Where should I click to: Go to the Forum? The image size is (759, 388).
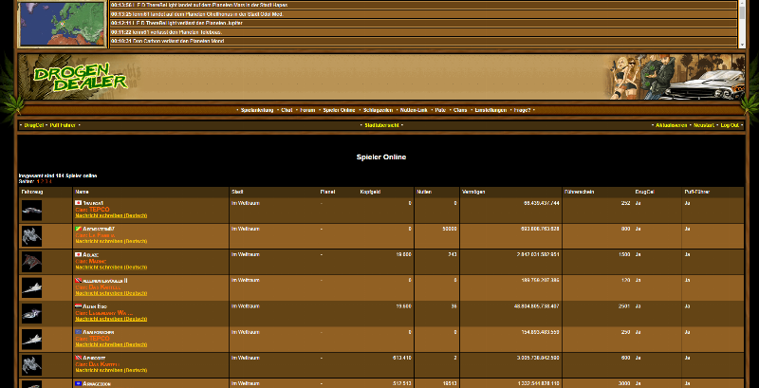pyautogui.click(x=307, y=110)
